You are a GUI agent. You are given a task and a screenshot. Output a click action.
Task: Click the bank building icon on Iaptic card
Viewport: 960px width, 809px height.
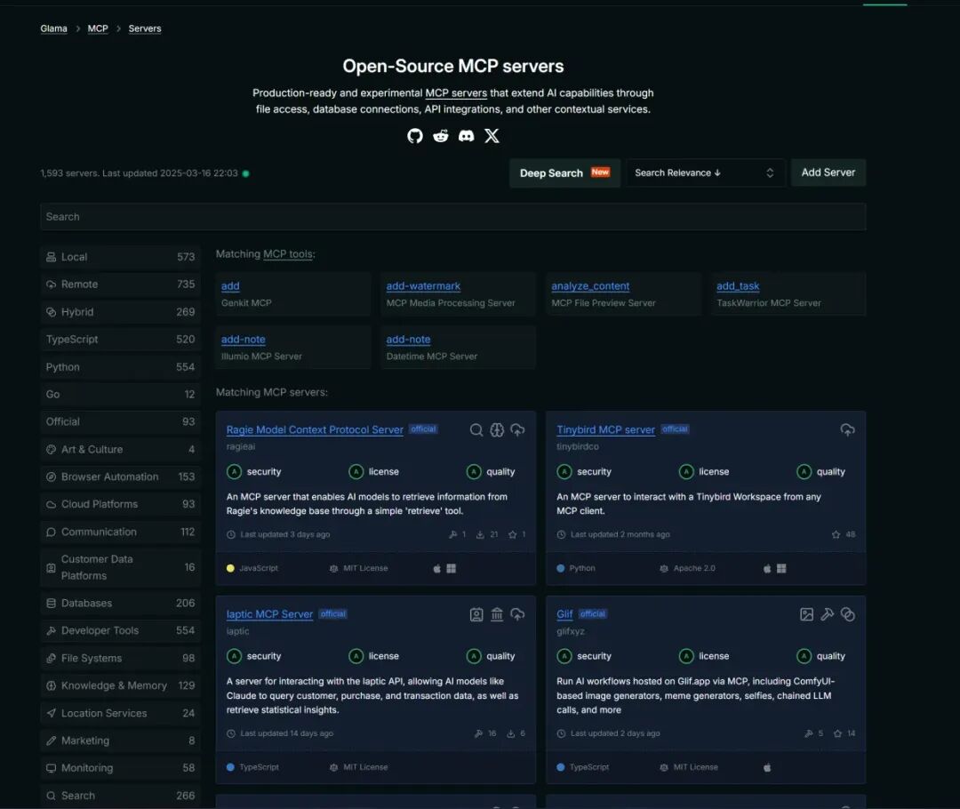pos(497,614)
